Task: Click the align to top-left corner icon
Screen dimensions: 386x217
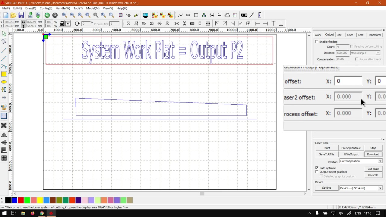Action: [217, 24]
